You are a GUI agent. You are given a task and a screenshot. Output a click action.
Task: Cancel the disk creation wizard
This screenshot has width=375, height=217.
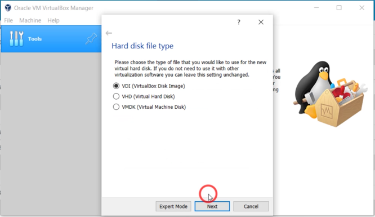tap(251, 206)
